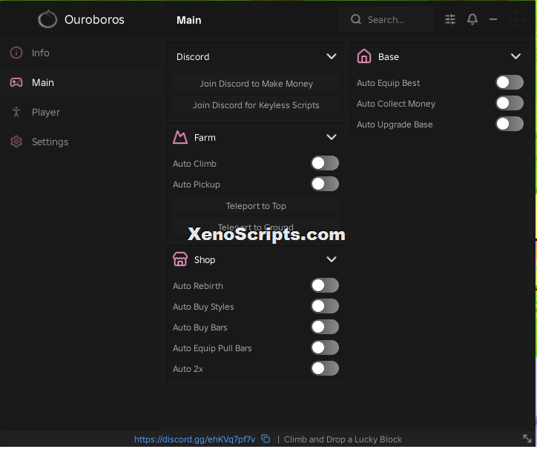537x469 pixels.
Task: Toggle Auto Buy Styles on
Action: (325, 306)
